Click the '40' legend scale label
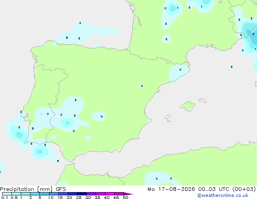The image size is (257, 199). [107, 197]
